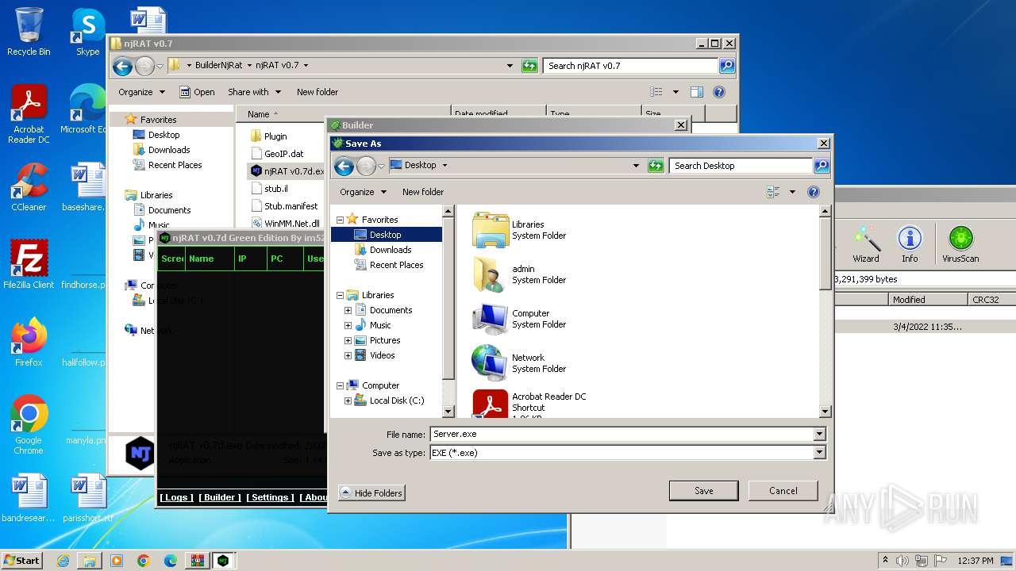Click Open button in explorer toolbar

pyautogui.click(x=197, y=92)
